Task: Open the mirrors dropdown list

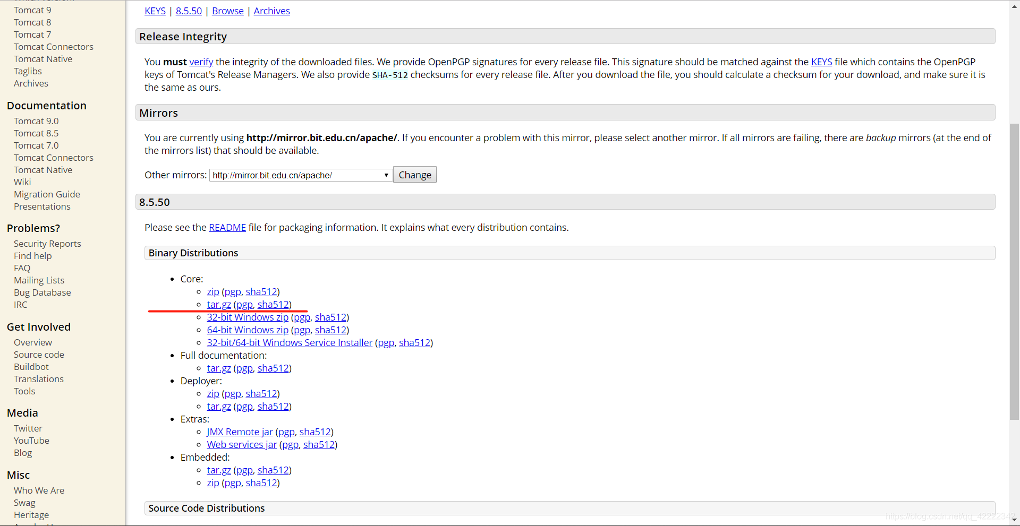Action: click(301, 175)
